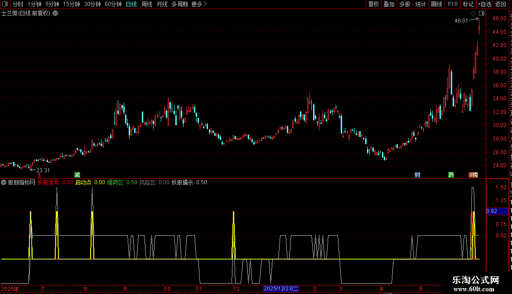Viewport: 512px width, 294px height.
Task: Activate the 画线 drawing tools button
Action: (437, 4)
